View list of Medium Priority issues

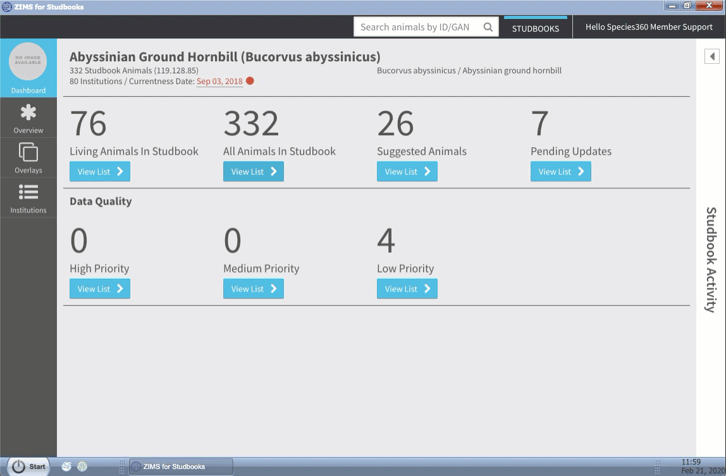point(254,288)
